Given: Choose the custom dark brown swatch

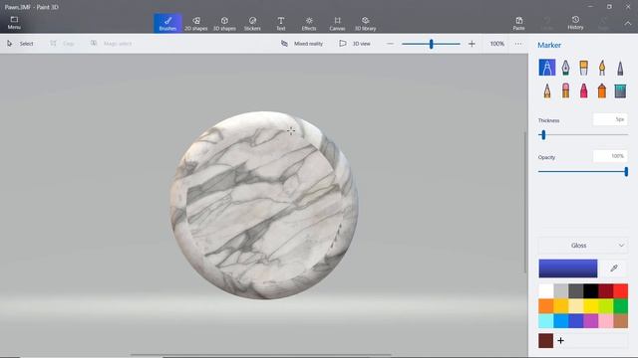Looking at the screenshot, I should coord(545,340).
